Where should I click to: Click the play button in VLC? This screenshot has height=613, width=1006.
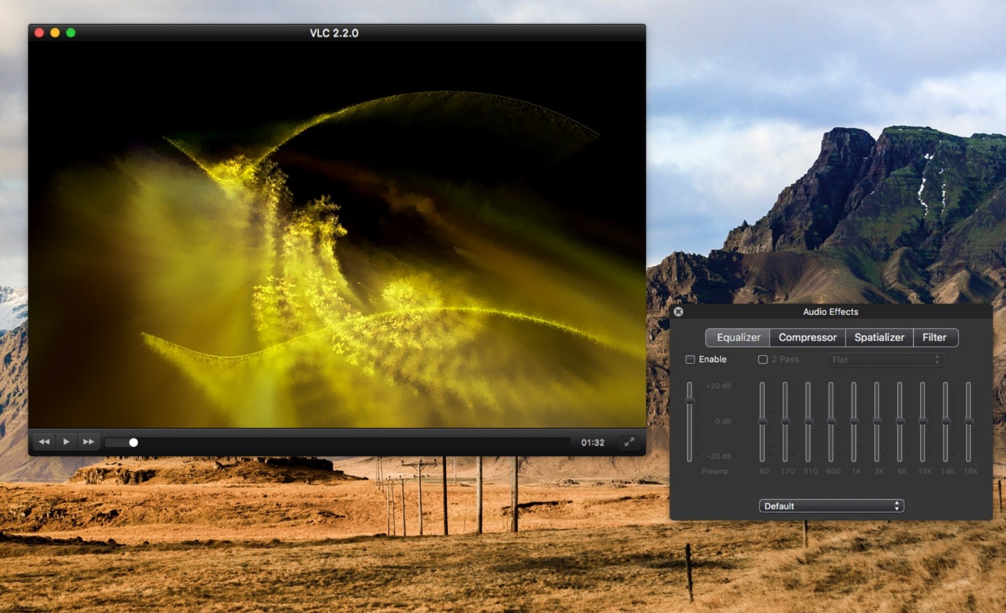[x=66, y=441]
